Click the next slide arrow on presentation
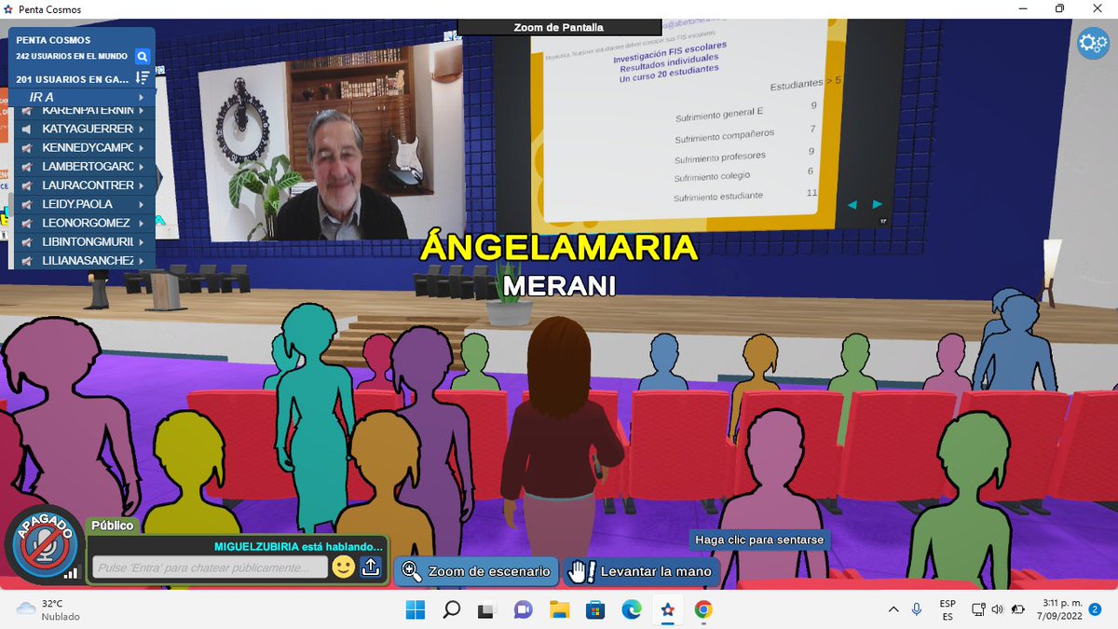This screenshot has width=1118, height=629. click(877, 204)
